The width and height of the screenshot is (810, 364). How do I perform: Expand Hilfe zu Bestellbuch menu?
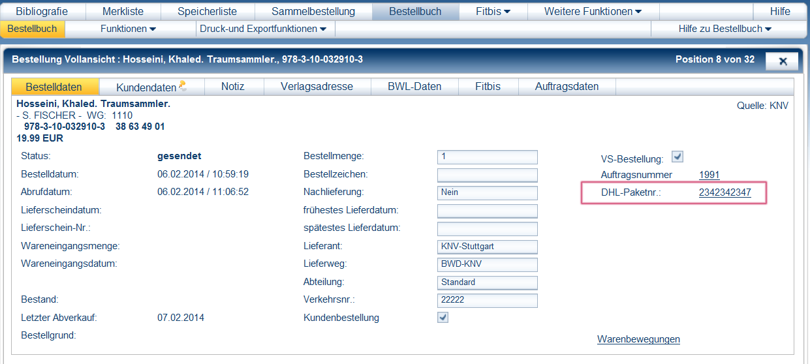(x=724, y=29)
